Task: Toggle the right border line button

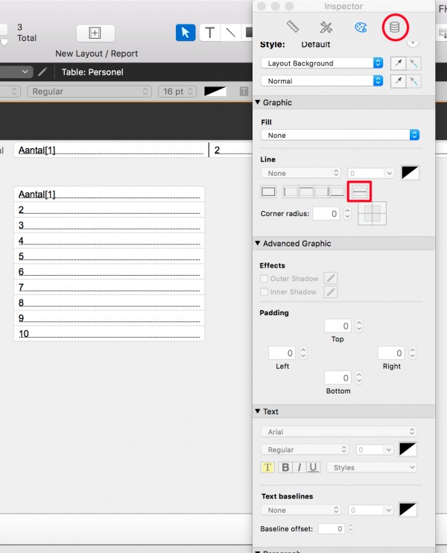Action: [x=322, y=192]
